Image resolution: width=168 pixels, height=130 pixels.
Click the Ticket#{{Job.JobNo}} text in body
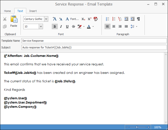point(20,73)
